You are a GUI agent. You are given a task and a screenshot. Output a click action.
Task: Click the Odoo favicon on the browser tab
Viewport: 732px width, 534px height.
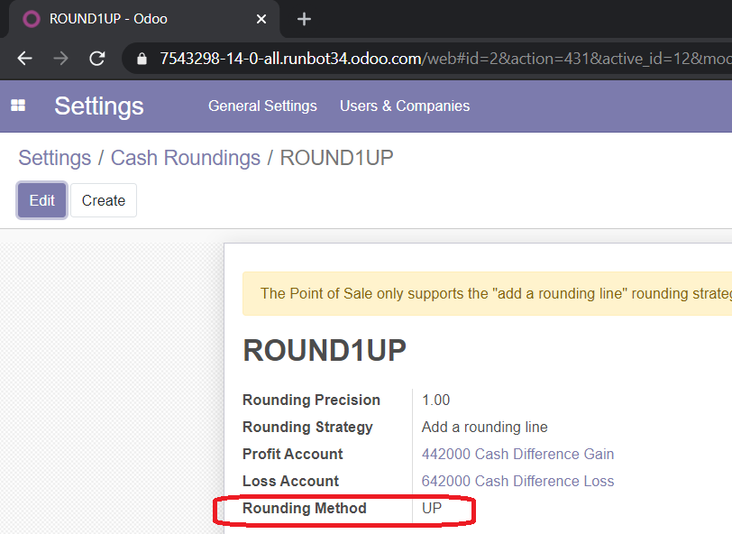click(32, 19)
